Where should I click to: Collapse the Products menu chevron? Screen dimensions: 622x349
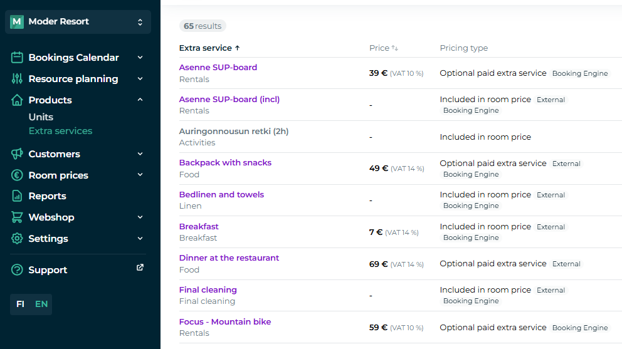coord(140,100)
